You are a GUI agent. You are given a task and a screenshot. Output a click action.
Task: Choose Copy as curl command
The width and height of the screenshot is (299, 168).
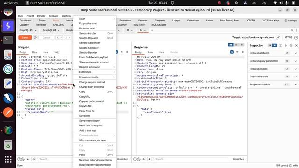(95, 101)
